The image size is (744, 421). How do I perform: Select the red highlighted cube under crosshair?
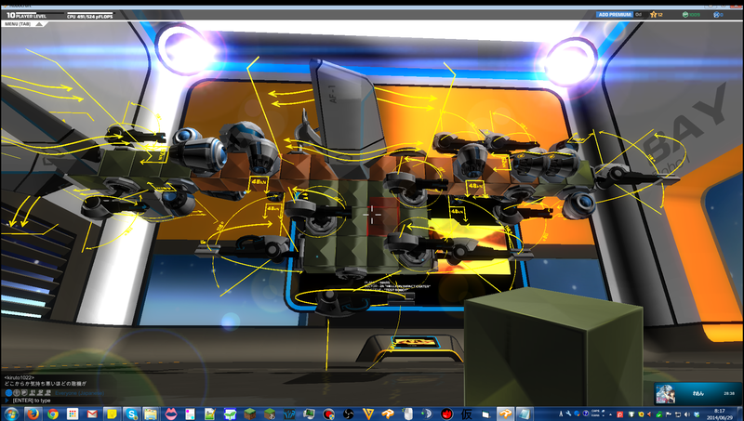[381, 216]
